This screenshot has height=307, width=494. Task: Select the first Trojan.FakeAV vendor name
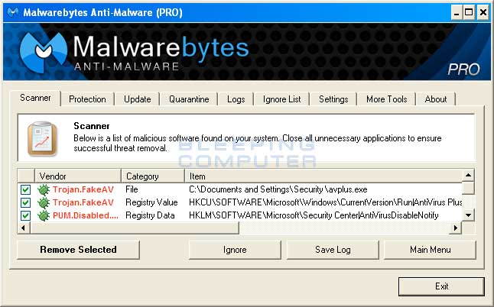(83, 189)
